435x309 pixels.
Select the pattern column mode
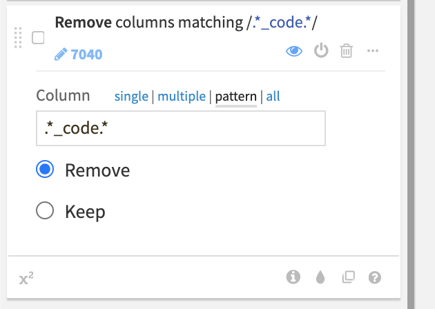coord(235,97)
